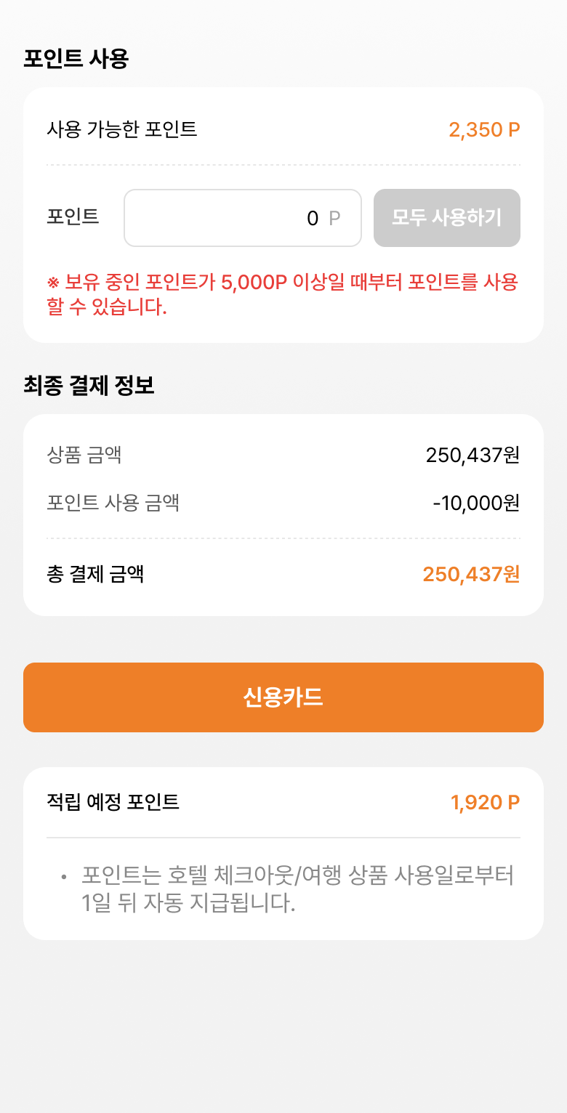Click the -10,000원 point discount amount

coord(476,503)
